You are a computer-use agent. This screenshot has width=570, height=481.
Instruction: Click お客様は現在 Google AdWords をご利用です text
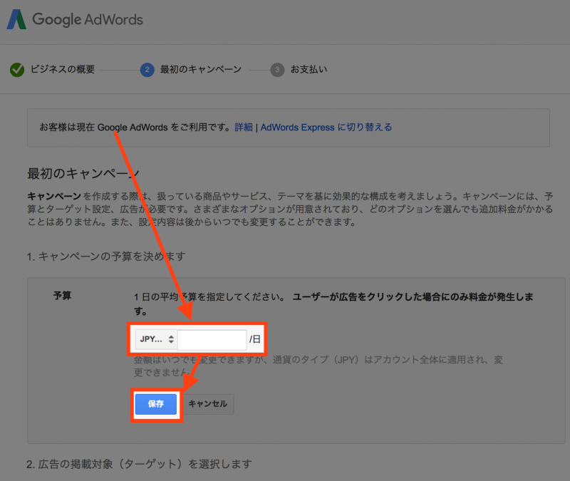coord(135,128)
